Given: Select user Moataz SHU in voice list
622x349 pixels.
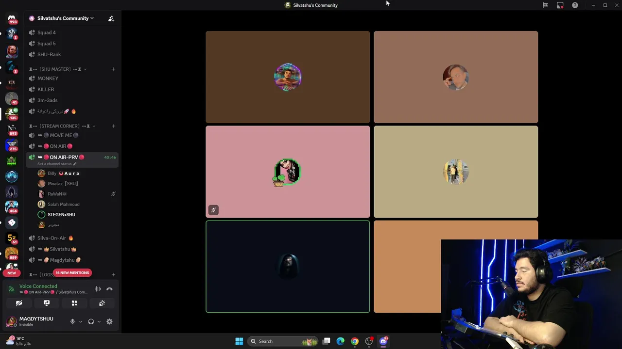Looking at the screenshot, I should click(x=77, y=184).
